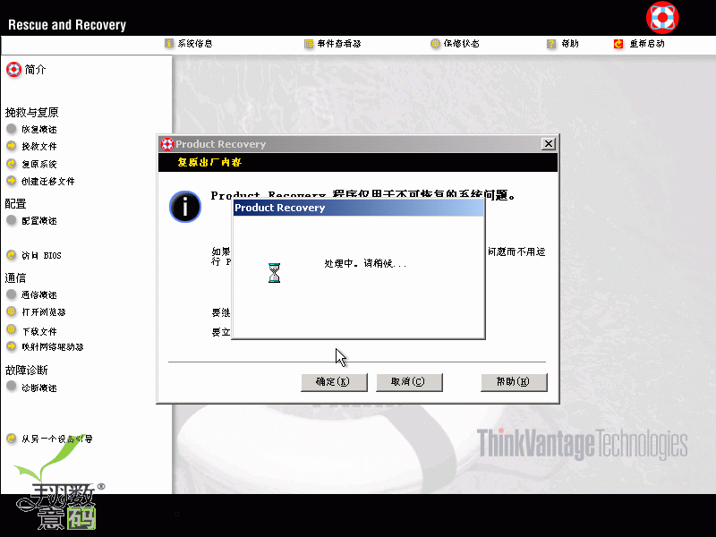The height and width of the screenshot is (537, 716).
Task: Click the yellow 复原出厂内容 heading
Action: [209, 162]
